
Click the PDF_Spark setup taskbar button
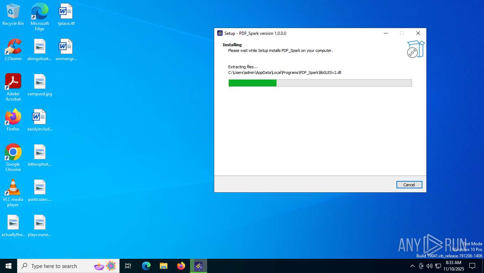click(199, 266)
